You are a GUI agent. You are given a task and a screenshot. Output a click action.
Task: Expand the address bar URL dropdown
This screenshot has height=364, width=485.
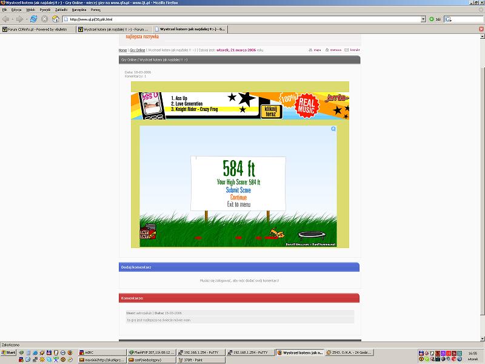(423, 19)
